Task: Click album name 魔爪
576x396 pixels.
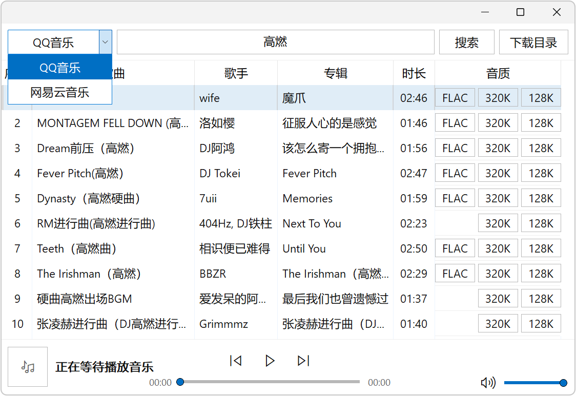Action: click(x=294, y=98)
